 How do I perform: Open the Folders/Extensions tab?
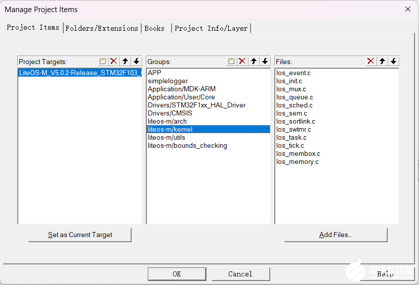pos(102,28)
